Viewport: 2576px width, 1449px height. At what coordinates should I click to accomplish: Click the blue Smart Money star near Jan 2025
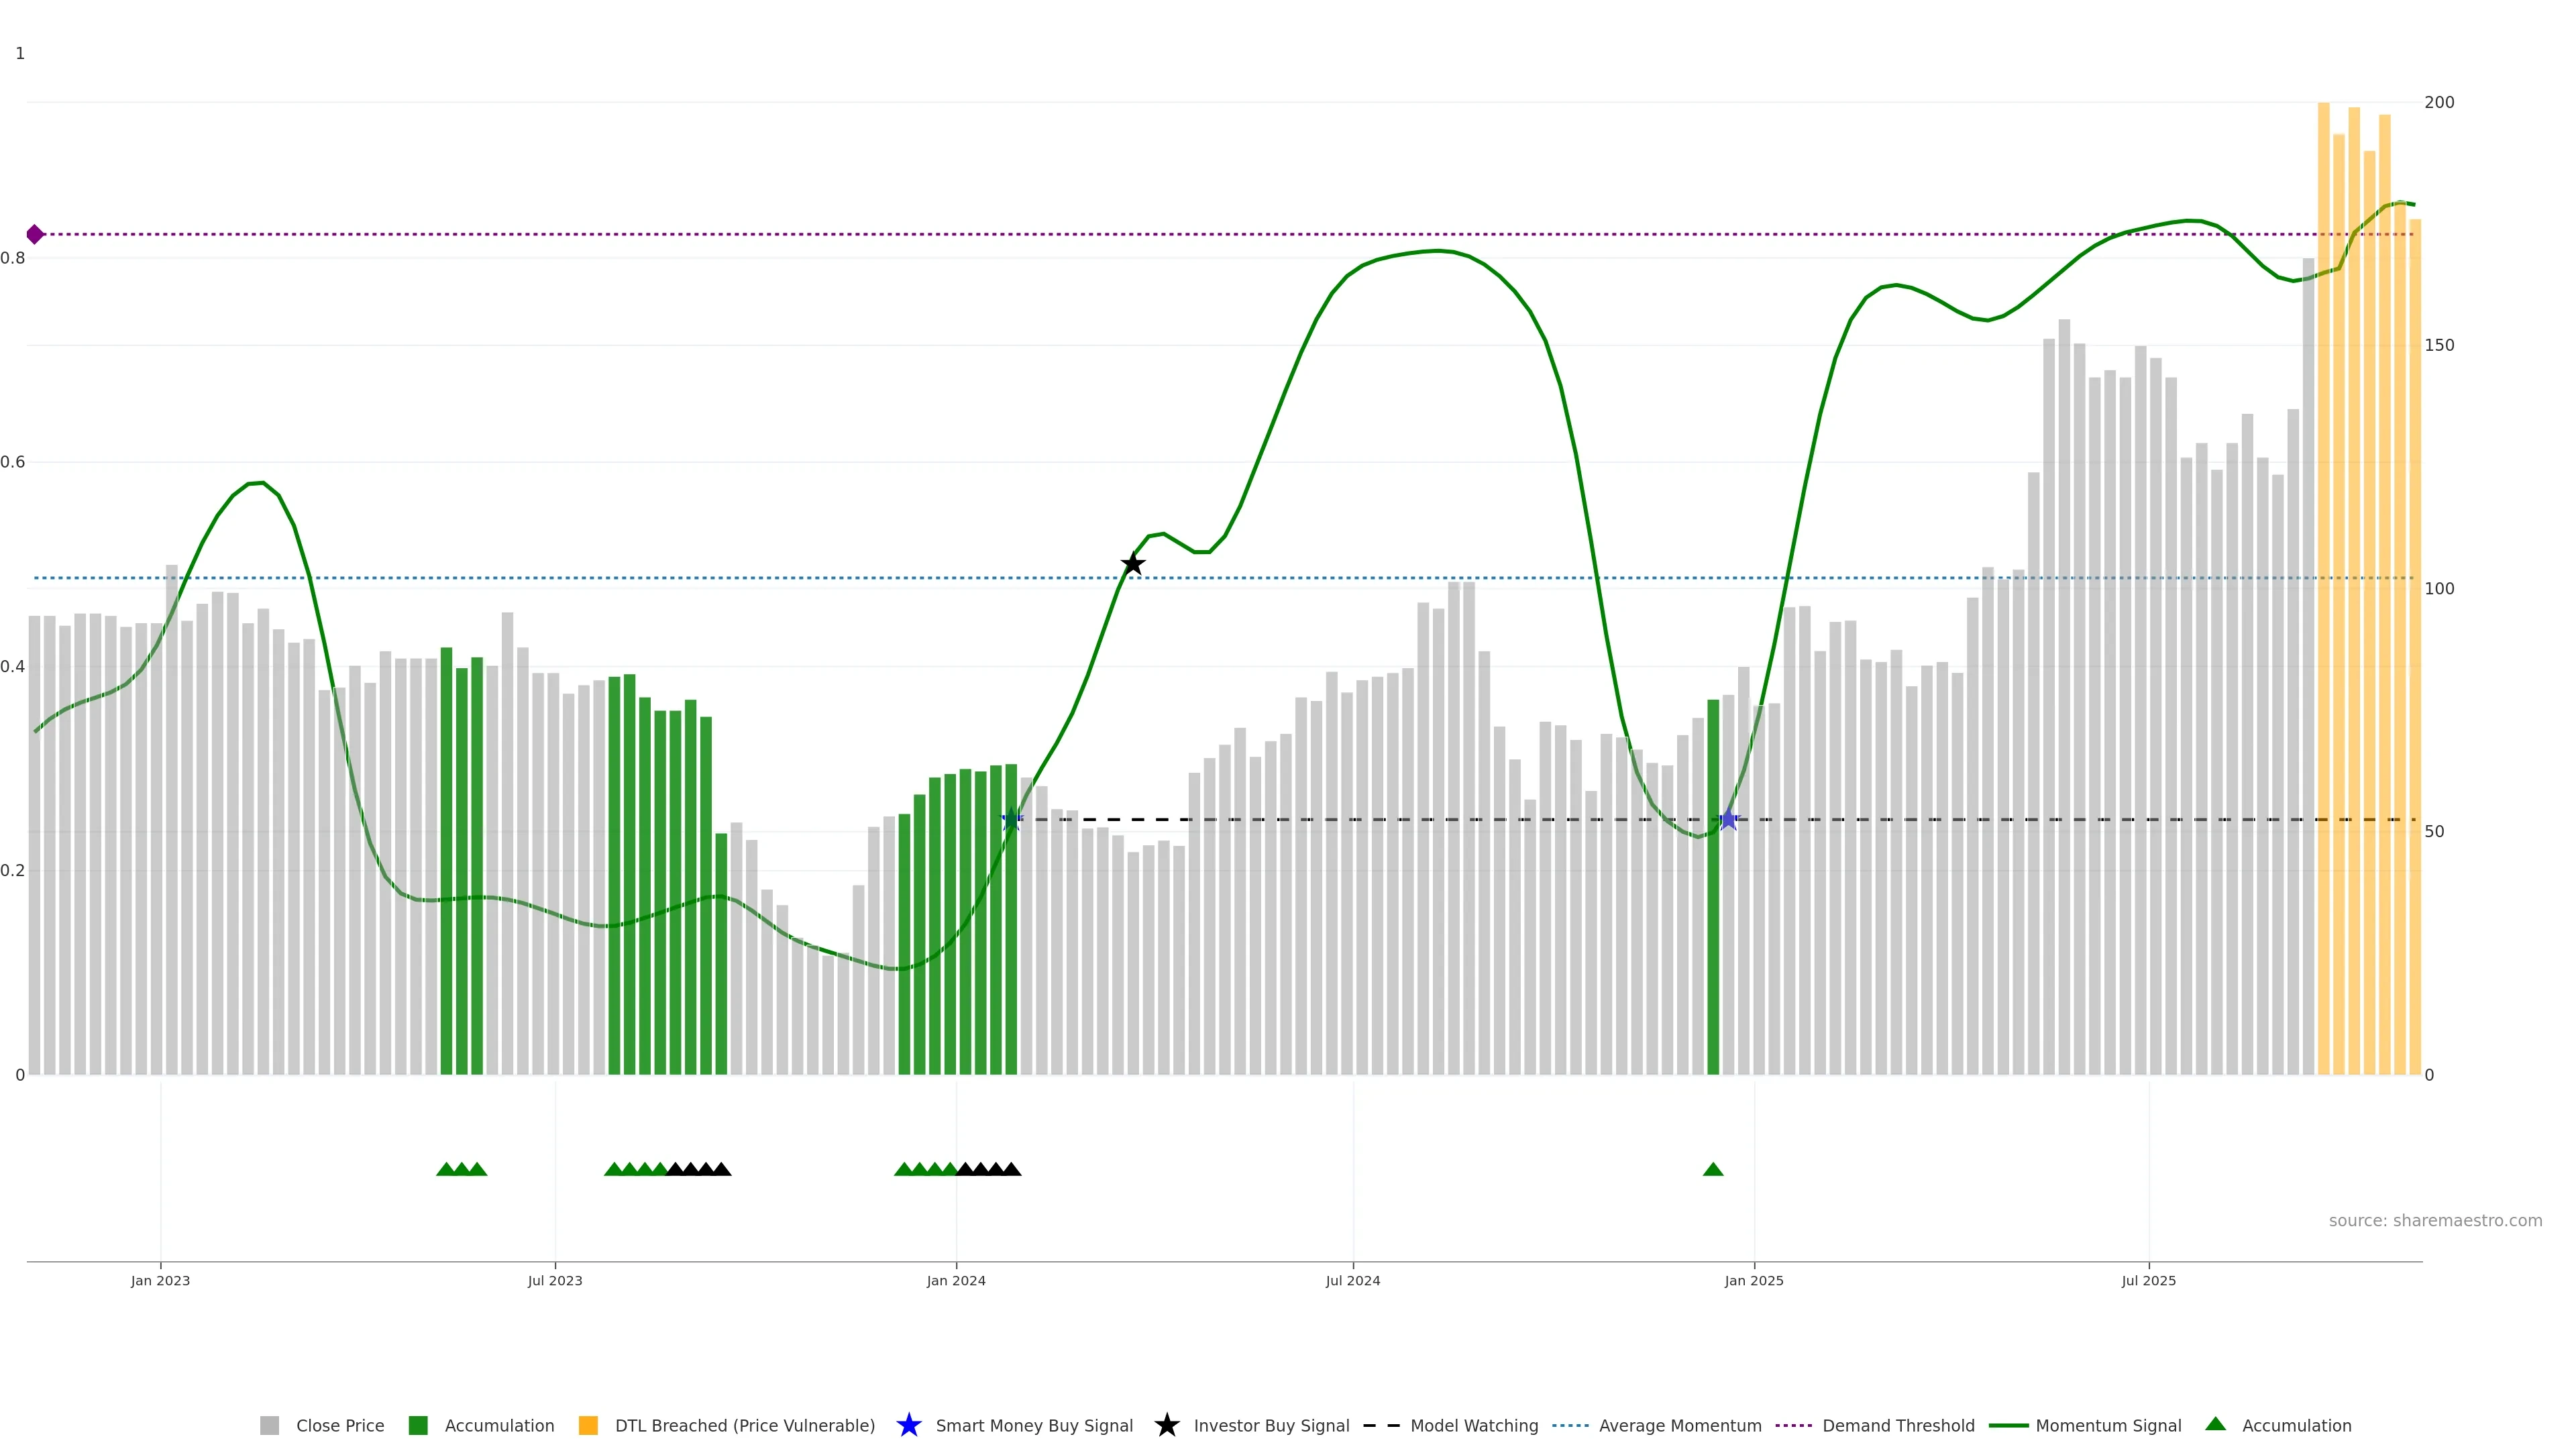[1728, 820]
